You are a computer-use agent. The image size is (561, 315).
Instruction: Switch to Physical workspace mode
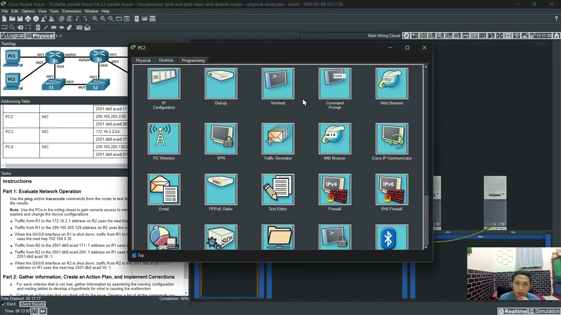point(40,35)
